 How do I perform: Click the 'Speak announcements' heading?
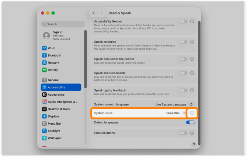(110, 73)
